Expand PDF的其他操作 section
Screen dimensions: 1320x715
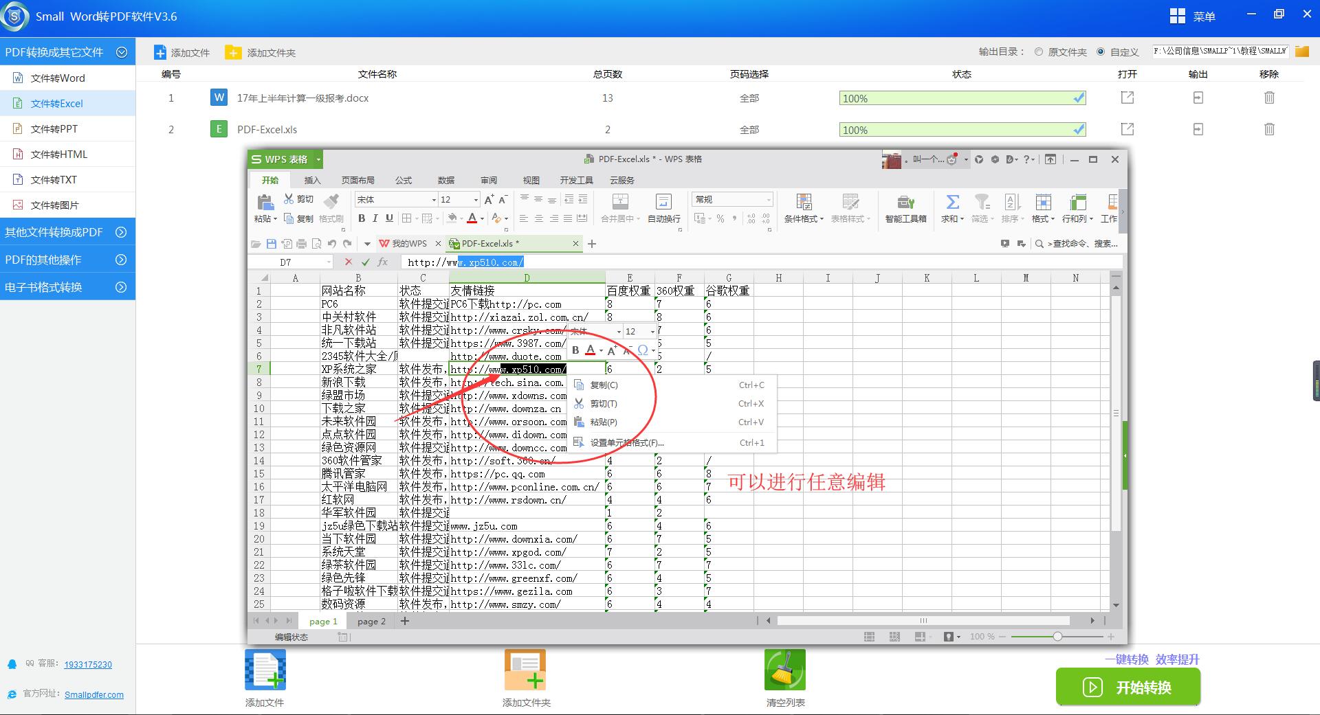(121, 260)
